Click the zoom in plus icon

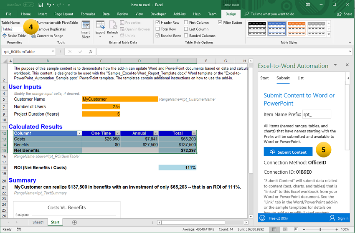(x=337, y=229)
